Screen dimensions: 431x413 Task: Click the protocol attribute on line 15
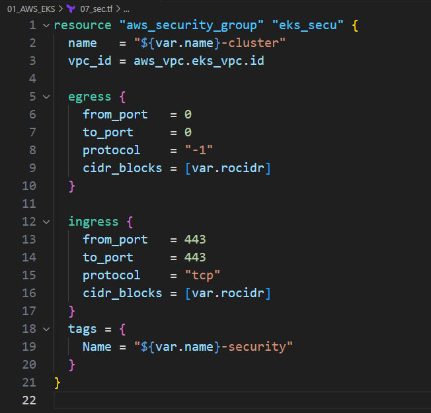111,276
